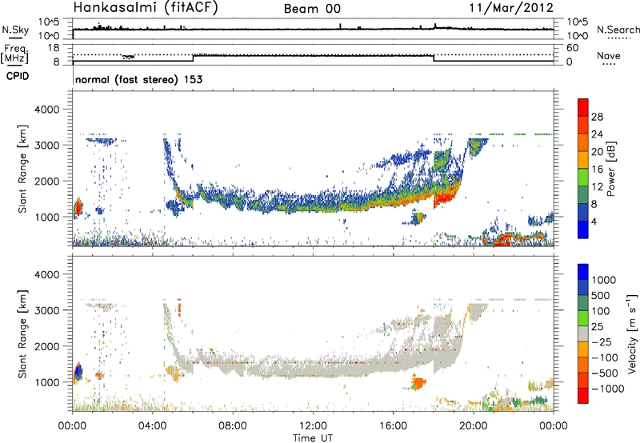Select the 'Beam 00' header label
This screenshot has height=443, width=640.
click(x=312, y=9)
